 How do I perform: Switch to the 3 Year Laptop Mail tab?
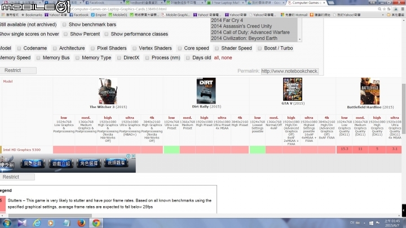click(x=225, y=3)
